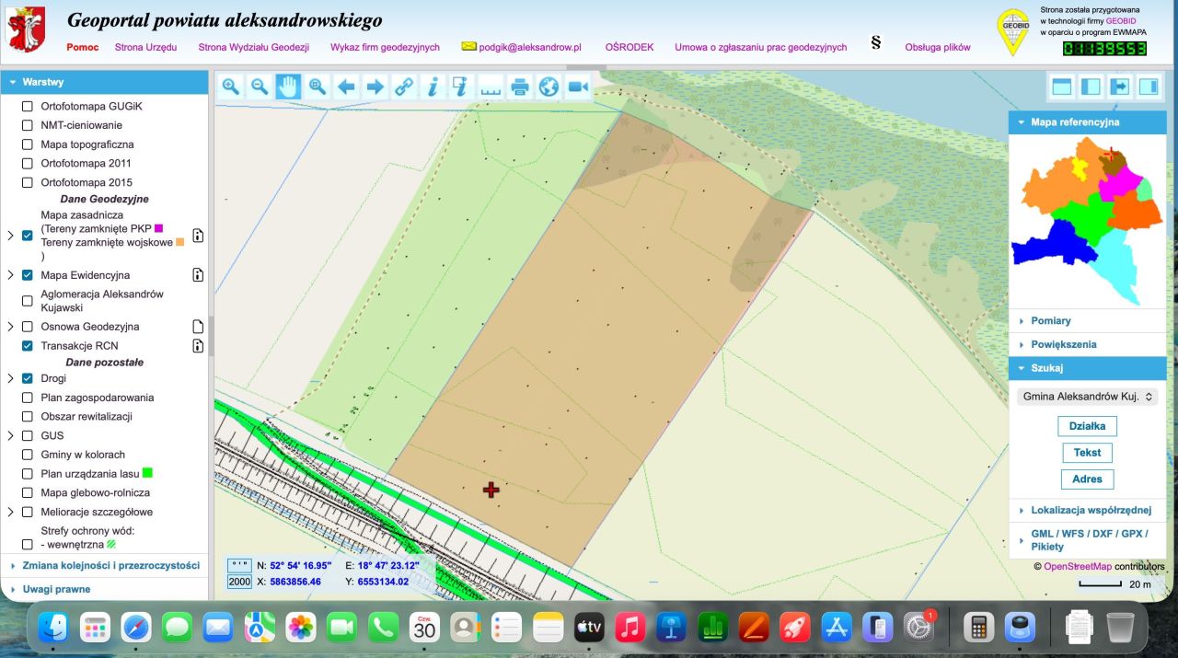
Task: Click the reference map thumbnail of the county
Action: [x=1088, y=221]
